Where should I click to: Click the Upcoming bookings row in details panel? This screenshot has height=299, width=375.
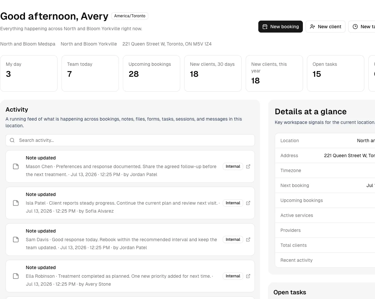pos(325,201)
